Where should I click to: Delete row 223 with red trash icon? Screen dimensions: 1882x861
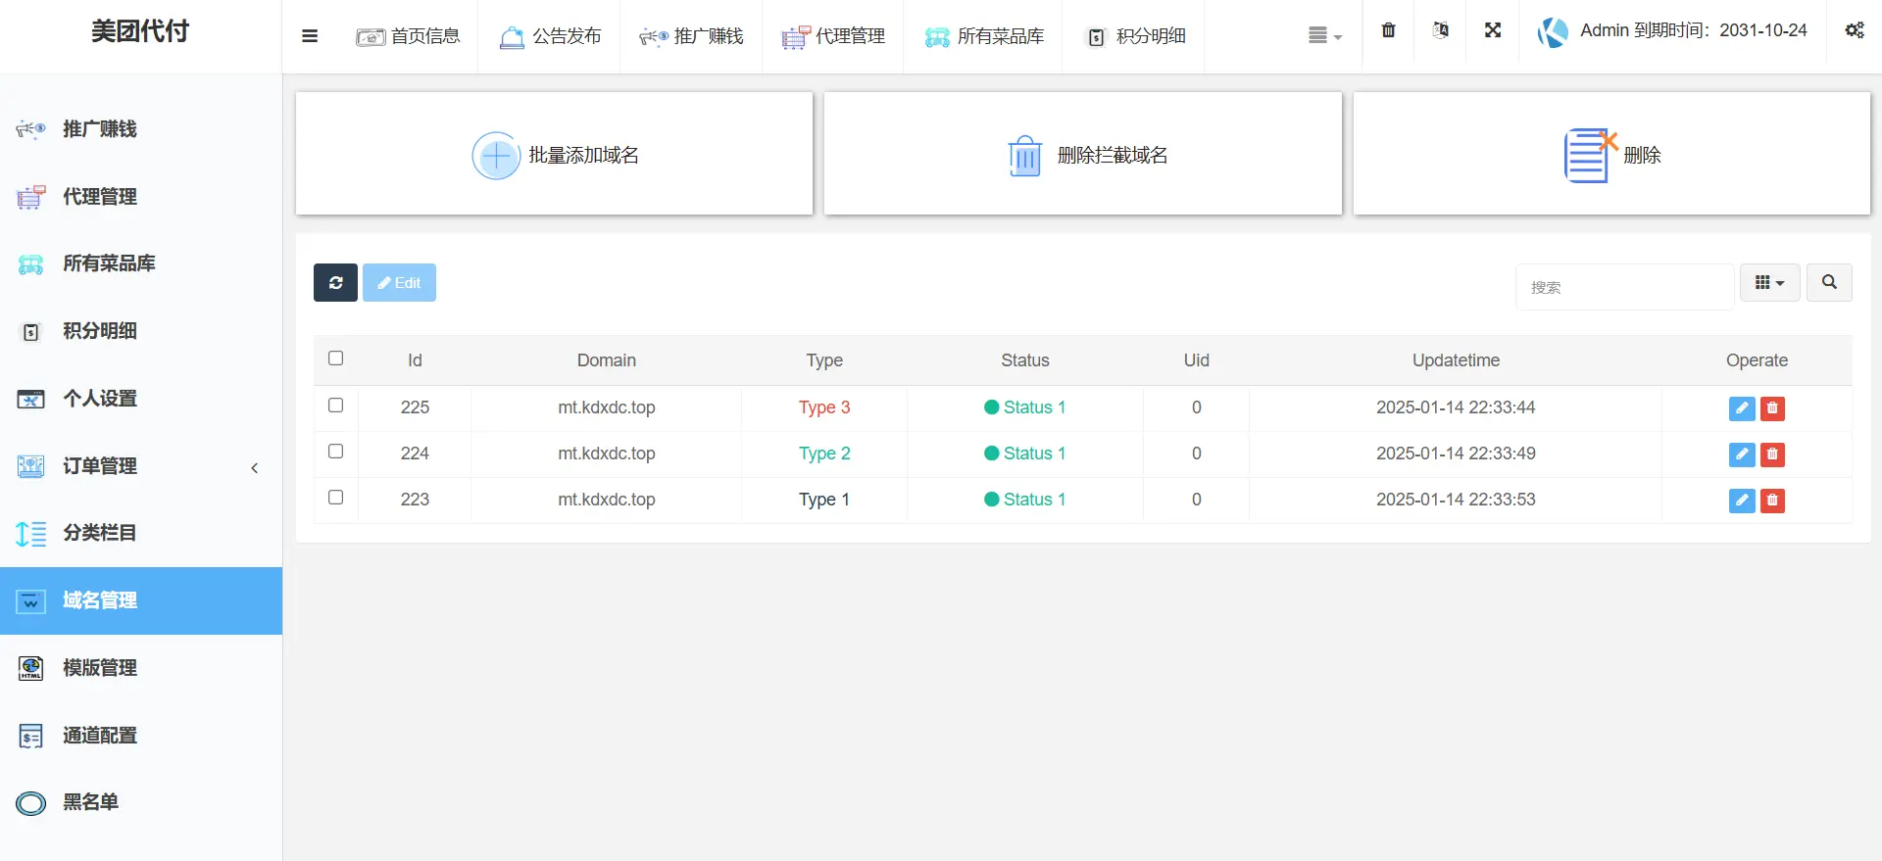(x=1772, y=501)
